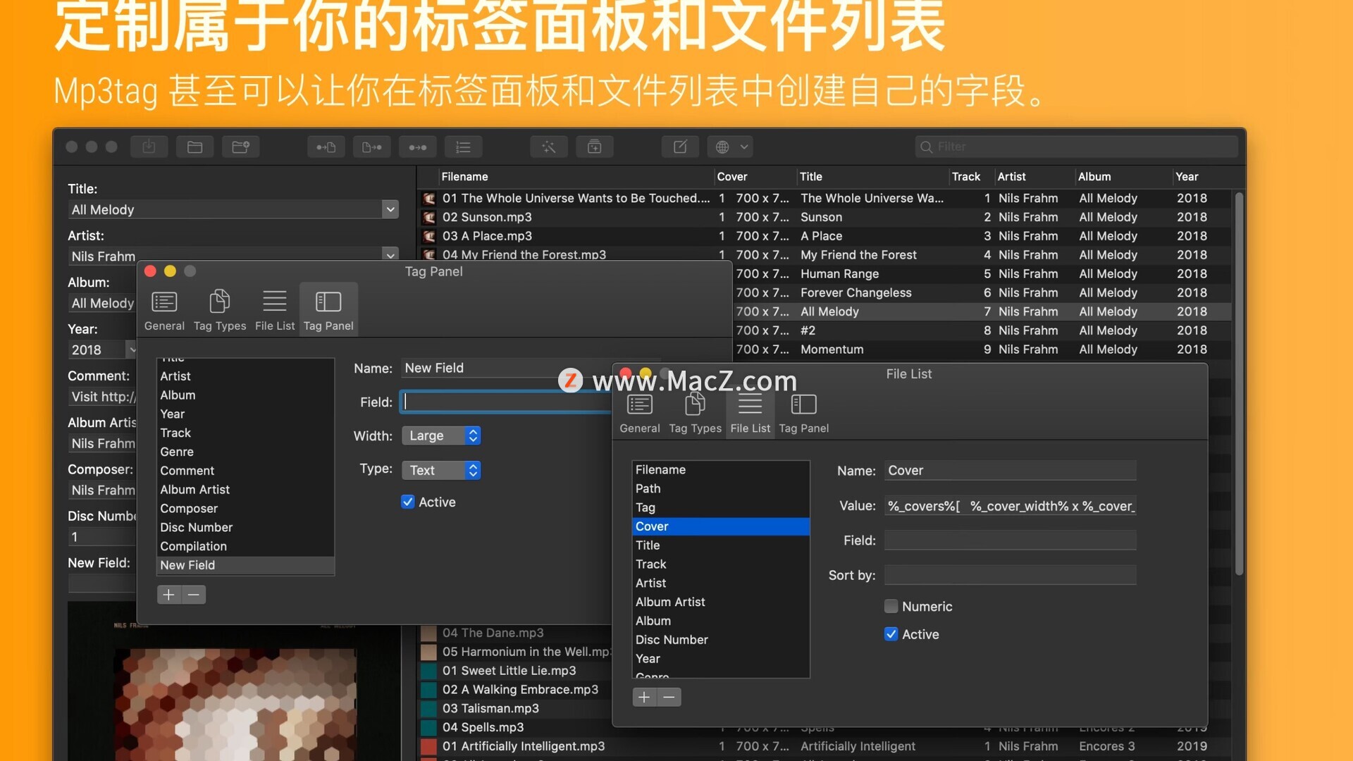Select Cover in the File List columns list
The height and width of the screenshot is (761, 1353).
pyautogui.click(x=721, y=526)
